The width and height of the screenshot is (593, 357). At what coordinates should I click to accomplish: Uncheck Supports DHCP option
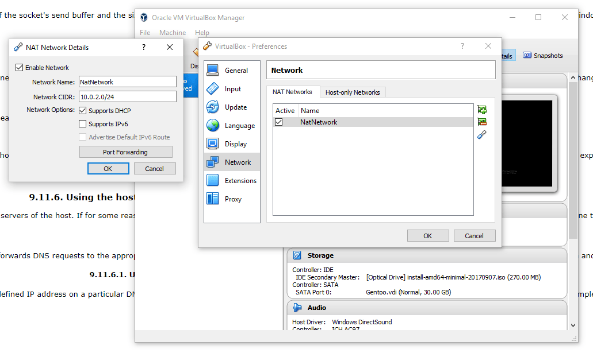83,111
